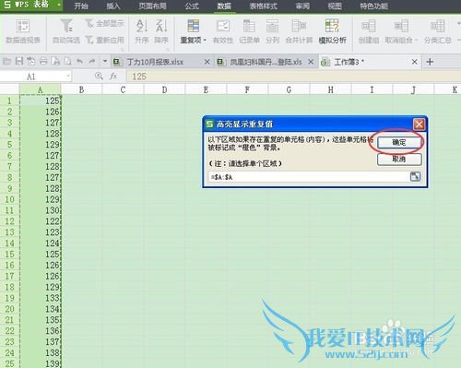Click the range selector icon in the dialog
Screen dimensions: 461x368
(415, 176)
